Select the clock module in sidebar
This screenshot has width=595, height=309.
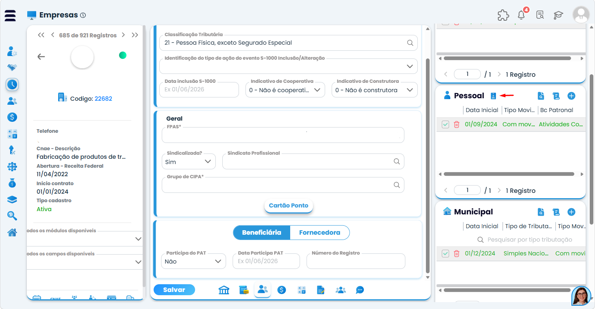point(12,84)
